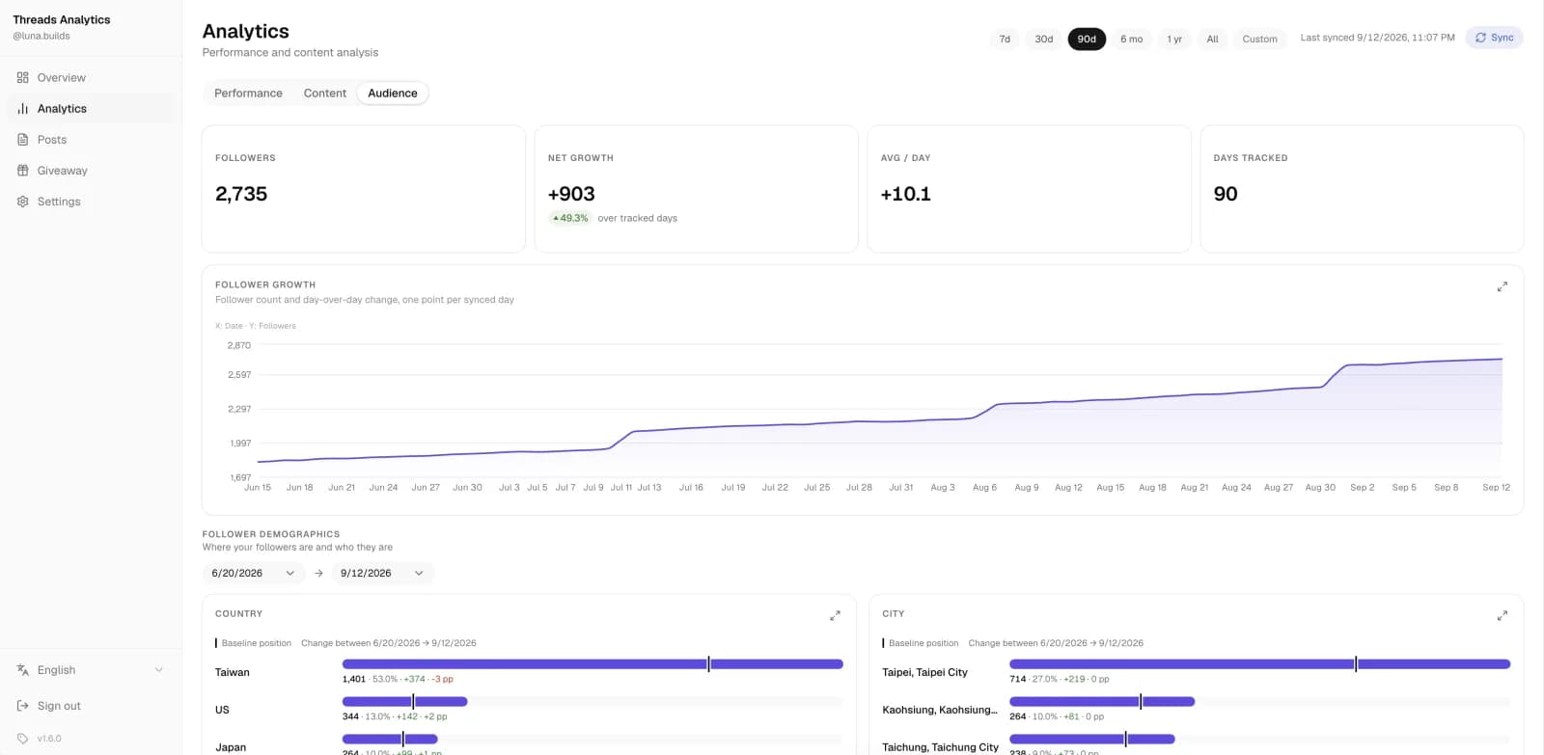Open Settings in sidebar
The width and height of the screenshot is (1544, 755).
(91, 201)
